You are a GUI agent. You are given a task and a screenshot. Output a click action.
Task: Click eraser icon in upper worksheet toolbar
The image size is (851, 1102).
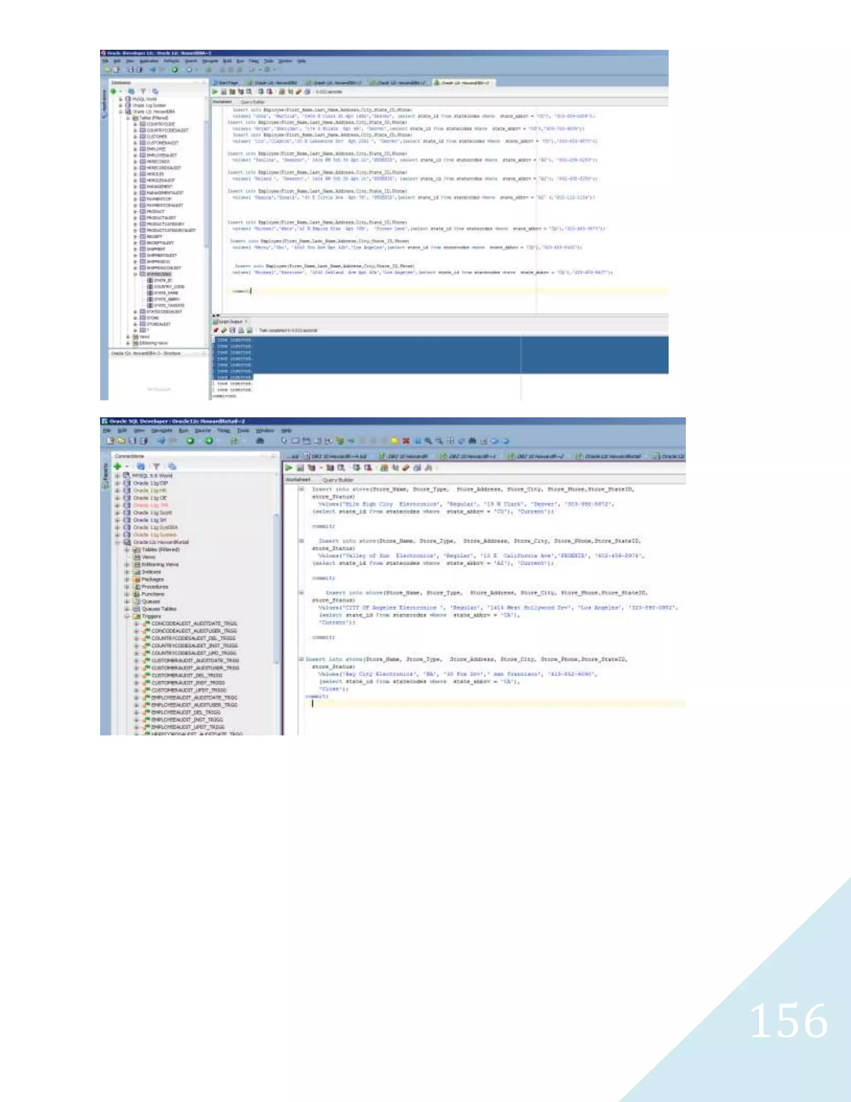298,92
